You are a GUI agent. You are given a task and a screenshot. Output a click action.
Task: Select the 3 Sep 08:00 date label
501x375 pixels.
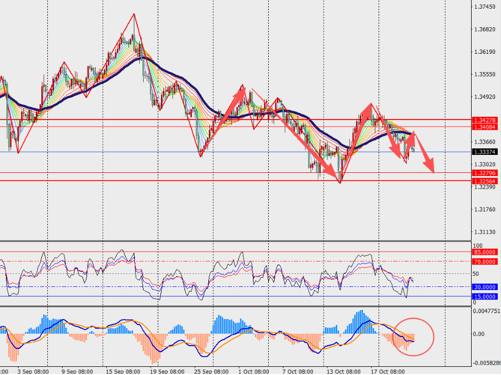click(33, 371)
